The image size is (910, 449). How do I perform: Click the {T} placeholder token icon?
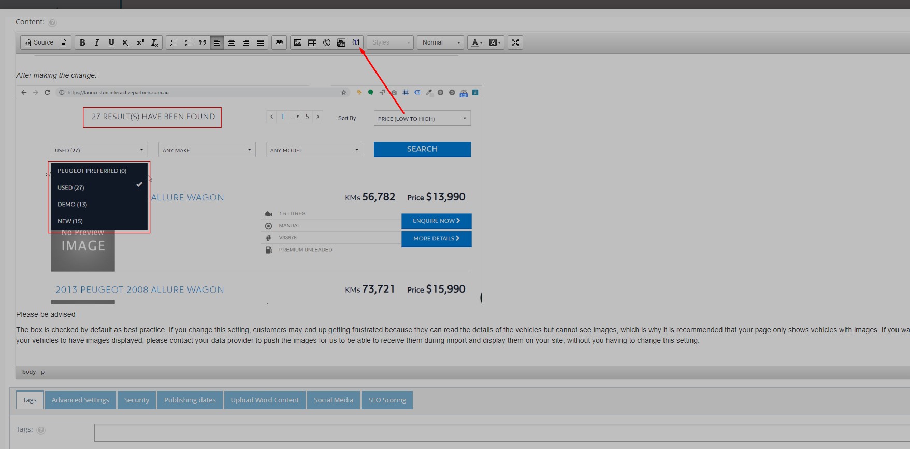tap(356, 42)
